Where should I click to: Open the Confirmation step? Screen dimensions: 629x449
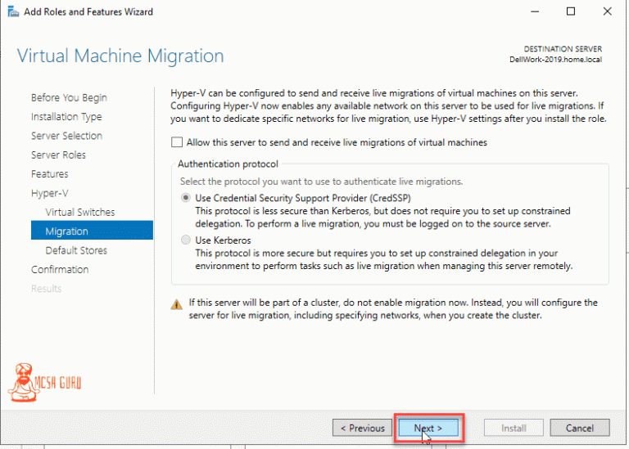pyautogui.click(x=60, y=270)
